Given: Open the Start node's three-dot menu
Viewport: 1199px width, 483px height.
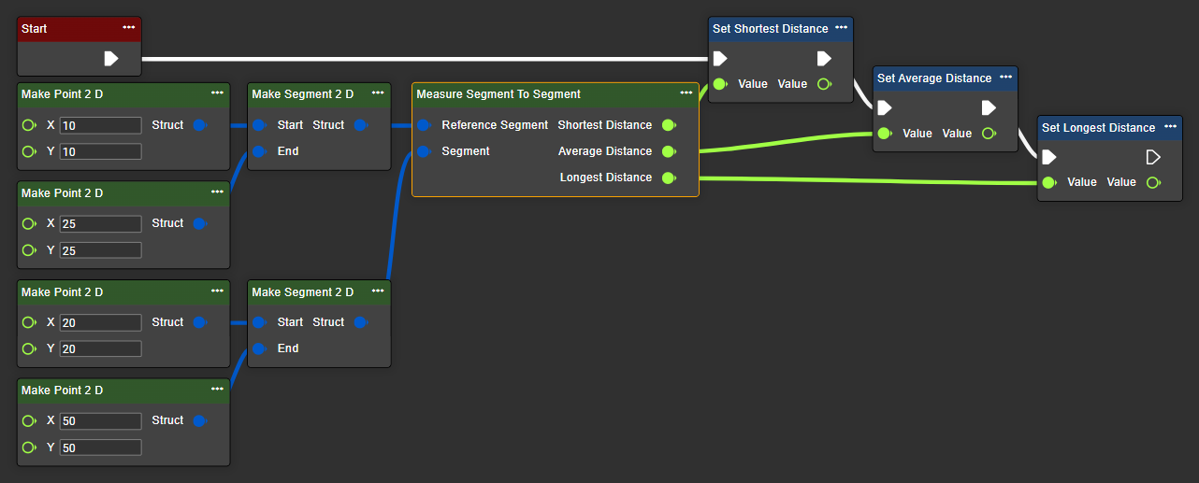Looking at the screenshot, I should [x=129, y=28].
